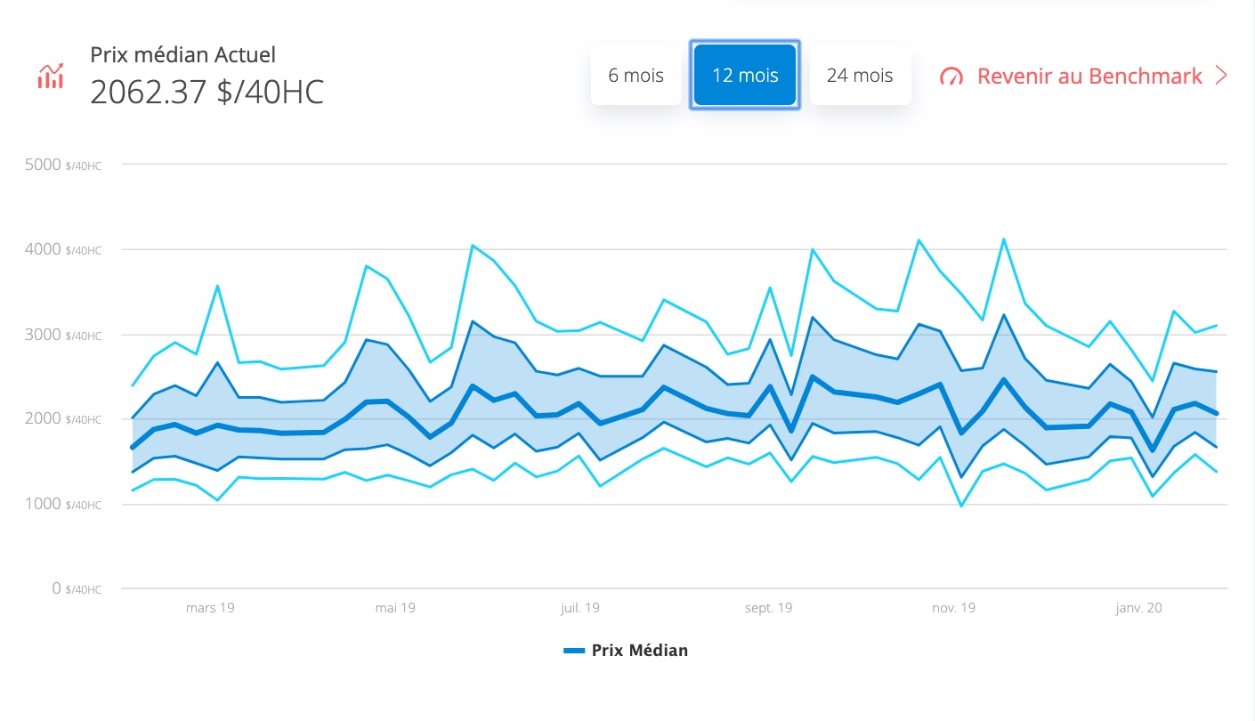Click the 2062.37 $/40HC price value
The height and width of the screenshot is (721, 1255).
[x=207, y=92]
